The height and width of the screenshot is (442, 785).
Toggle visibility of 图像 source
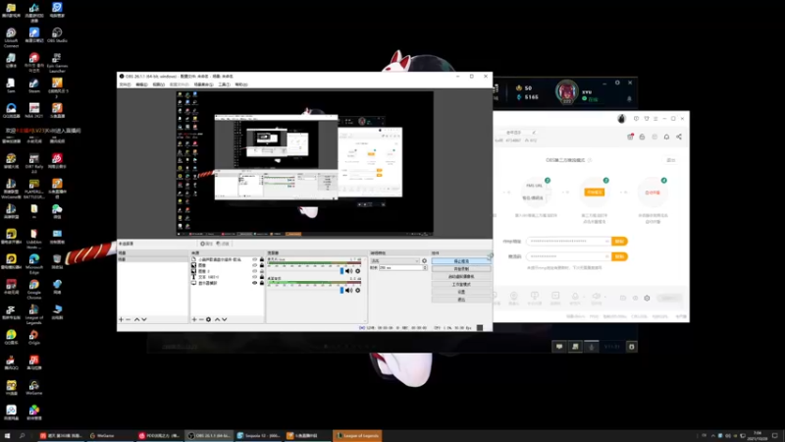[254, 265]
